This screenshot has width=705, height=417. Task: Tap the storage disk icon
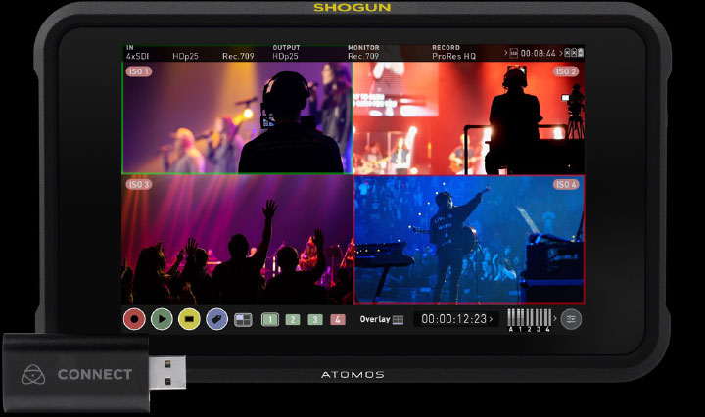[x=514, y=53]
